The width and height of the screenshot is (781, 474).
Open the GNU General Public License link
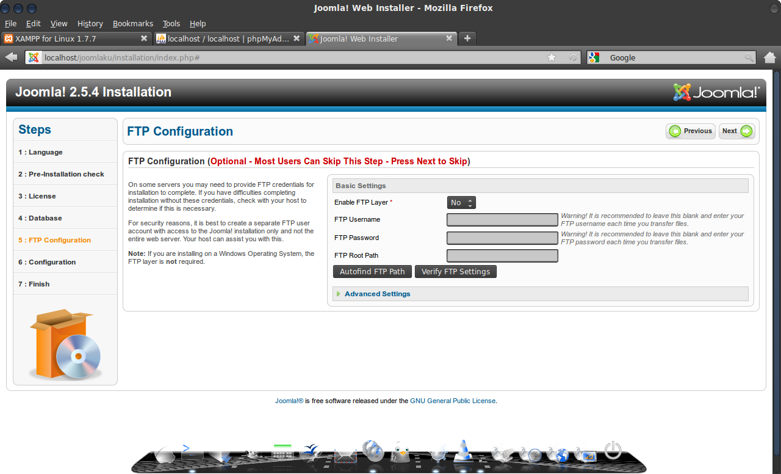(x=453, y=401)
